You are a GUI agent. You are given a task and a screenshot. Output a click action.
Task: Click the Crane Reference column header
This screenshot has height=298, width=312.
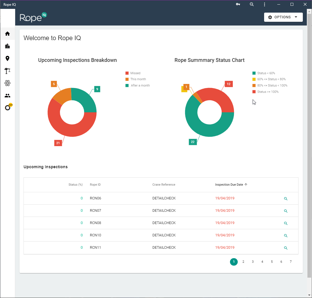click(x=164, y=185)
